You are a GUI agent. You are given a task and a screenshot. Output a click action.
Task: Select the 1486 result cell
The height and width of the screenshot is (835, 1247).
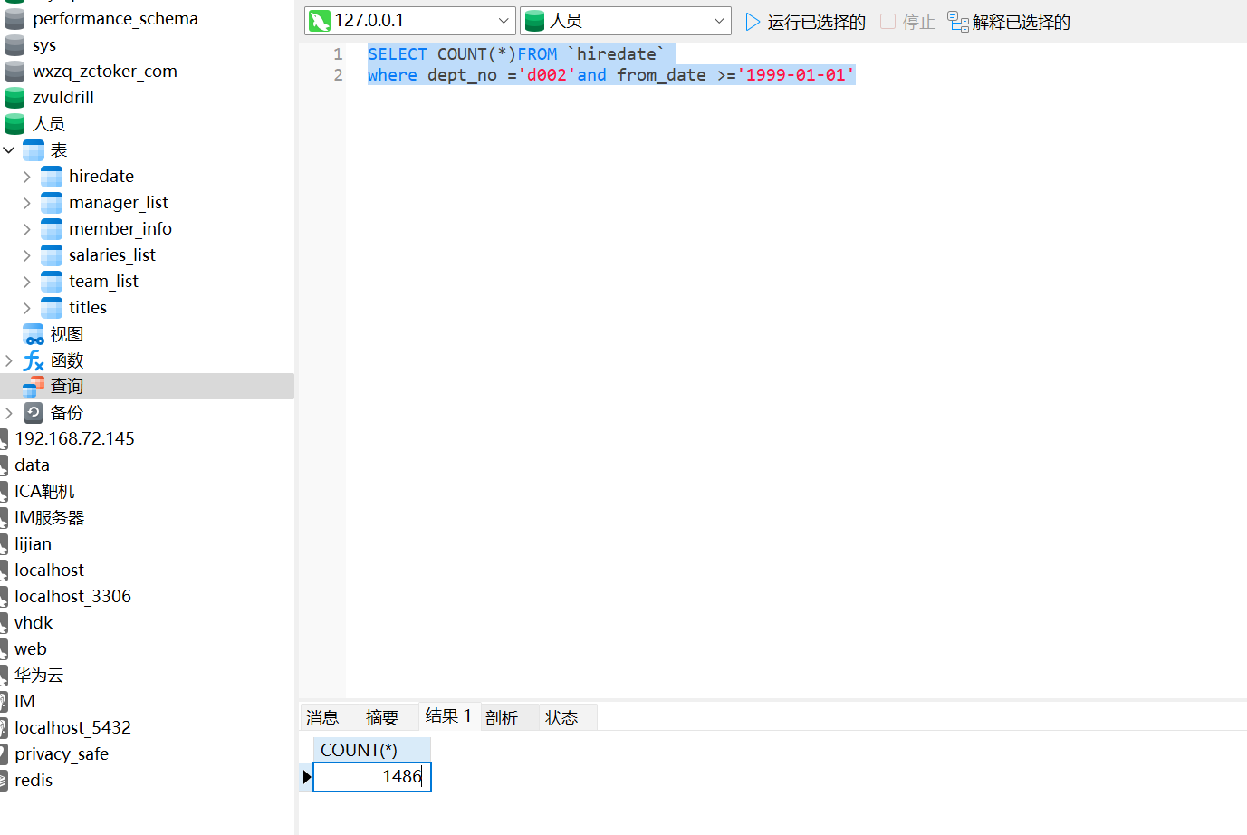tap(372, 776)
